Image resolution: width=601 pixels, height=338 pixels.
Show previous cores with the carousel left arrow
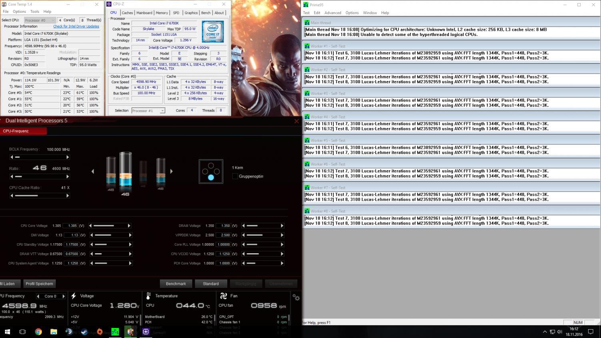coord(93,171)
